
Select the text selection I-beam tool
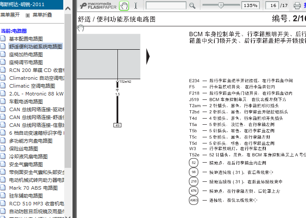coord(136,6)
